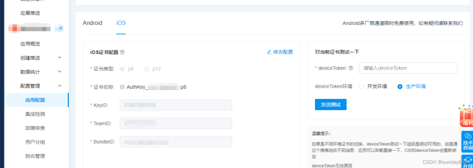Click the help icon beside deviceToken label
The image size is (473, 168).
351,68
